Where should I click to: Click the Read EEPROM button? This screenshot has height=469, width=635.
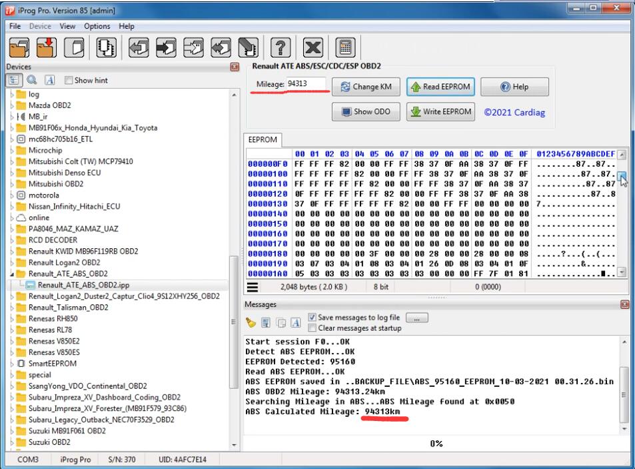pyautogui.click(x=440, y=87)
